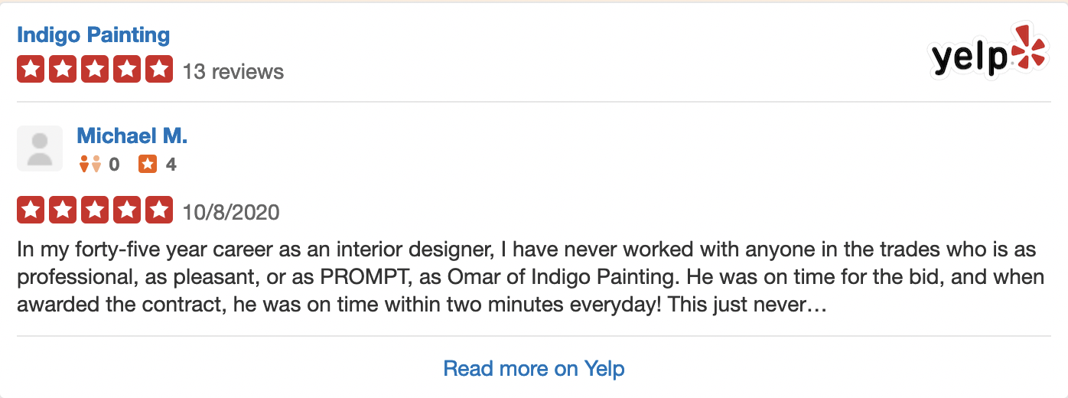Viewport: 1068px width, 398px height.
Task: Click the Yelp logo
Action: point(986,51)
